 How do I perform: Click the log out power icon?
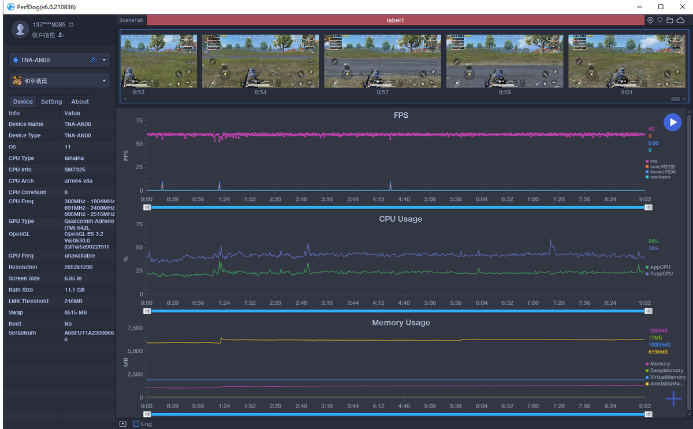71,25
